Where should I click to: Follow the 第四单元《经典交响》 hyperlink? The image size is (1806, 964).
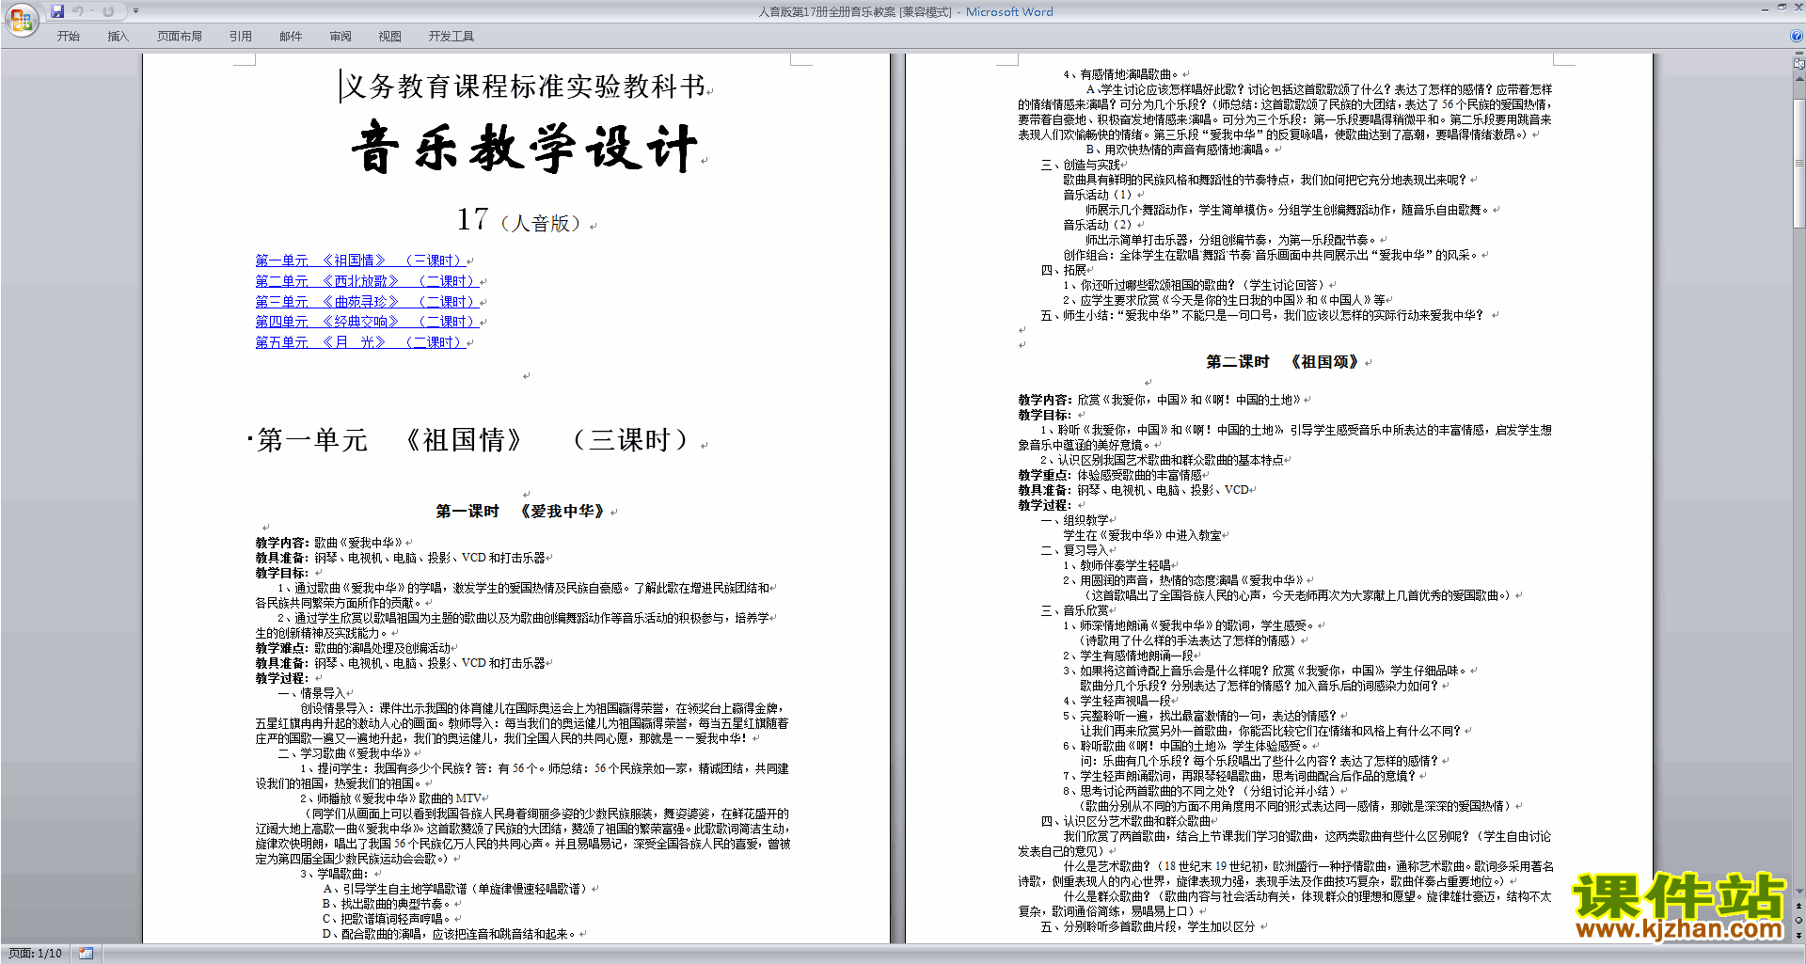[x=367, y=322]
